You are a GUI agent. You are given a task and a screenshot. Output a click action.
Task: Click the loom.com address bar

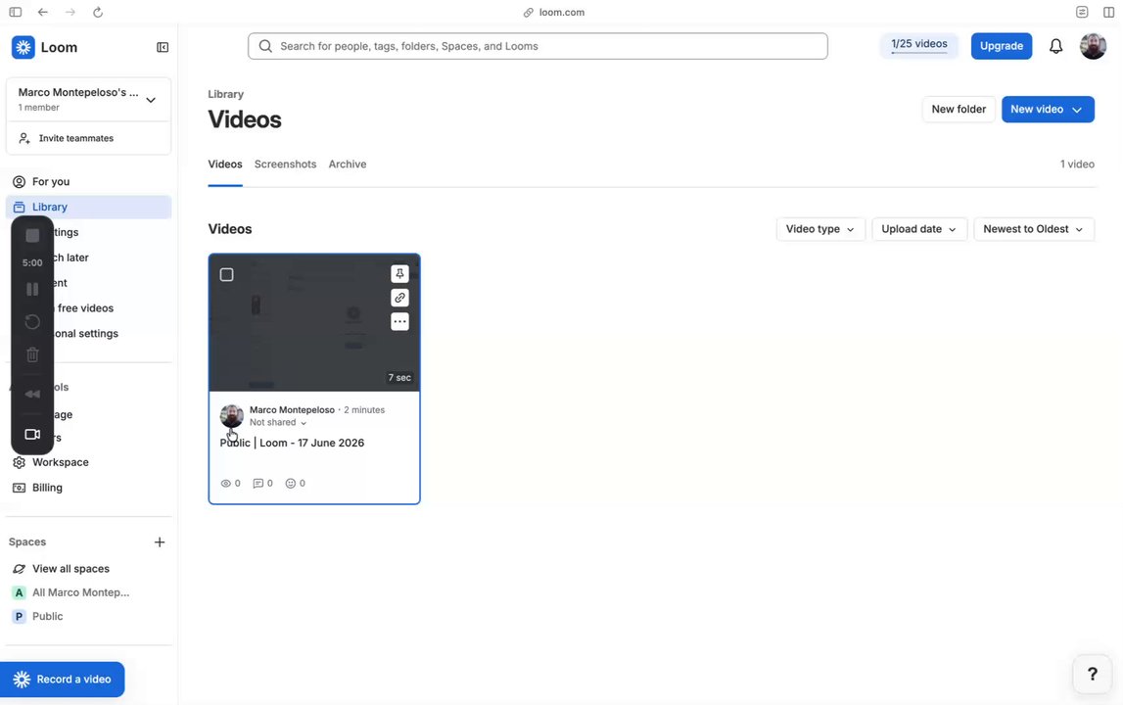[553, 12]
